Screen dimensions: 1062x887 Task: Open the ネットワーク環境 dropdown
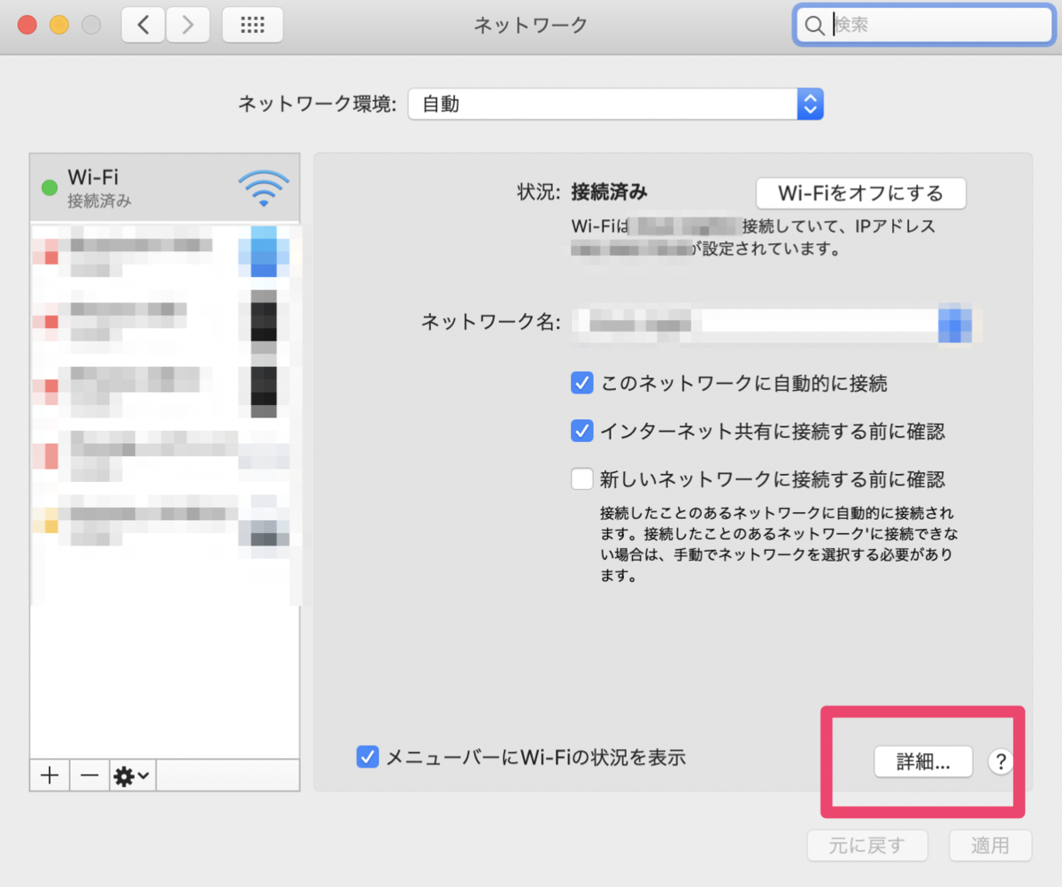click(x=616, y=104)
